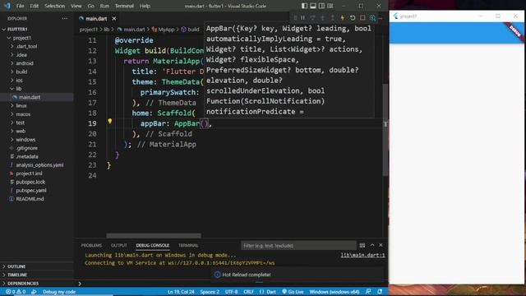
Task: Open Explorer more actions ellipsis
Action: point(65,18)
